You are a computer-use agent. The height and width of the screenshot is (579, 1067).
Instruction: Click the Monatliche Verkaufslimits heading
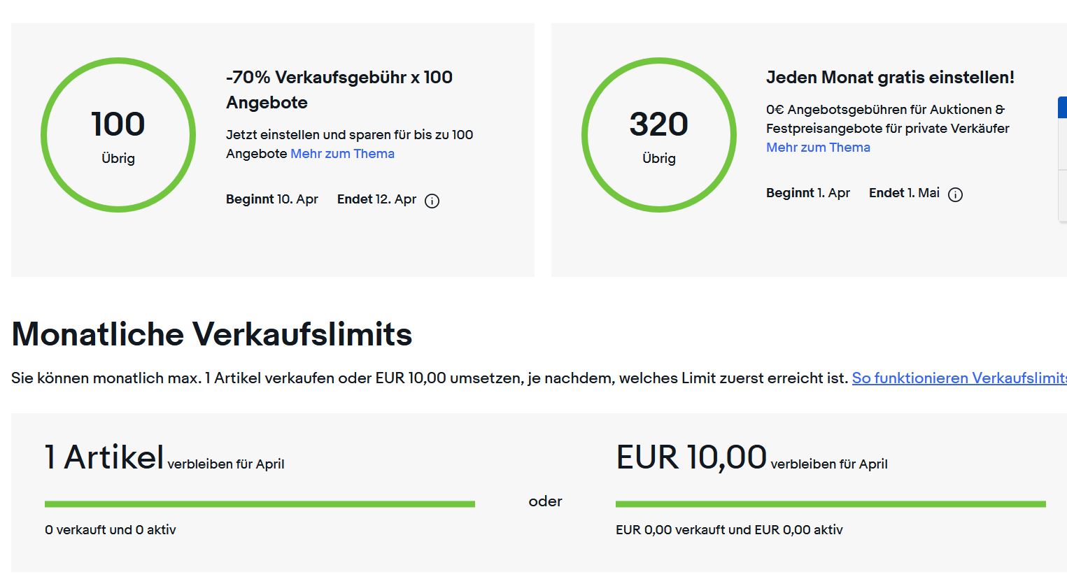212,334
